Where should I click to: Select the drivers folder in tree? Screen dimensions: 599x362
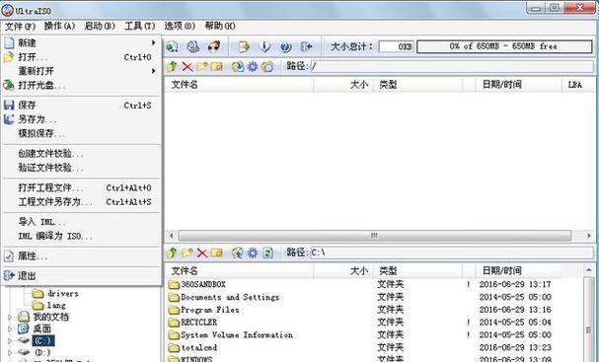click(56, 293)
